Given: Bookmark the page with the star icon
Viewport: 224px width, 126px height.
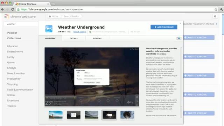Looking at the screenshot, I should (216, 9).
